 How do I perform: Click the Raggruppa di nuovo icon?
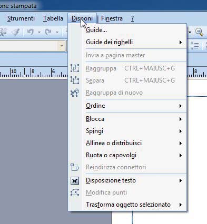(75, 93)
